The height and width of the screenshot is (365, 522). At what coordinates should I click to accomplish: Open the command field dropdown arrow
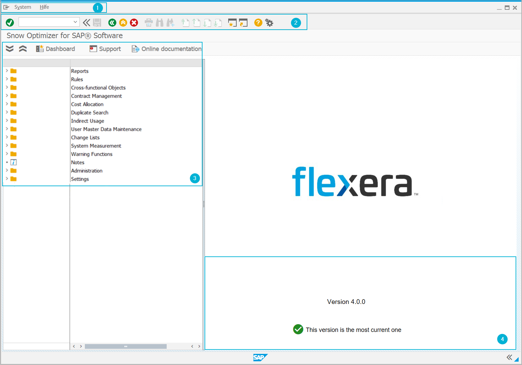pos(75,22)
